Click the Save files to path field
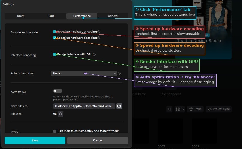Viewport: 242px width, 149px height. point(84,106)
